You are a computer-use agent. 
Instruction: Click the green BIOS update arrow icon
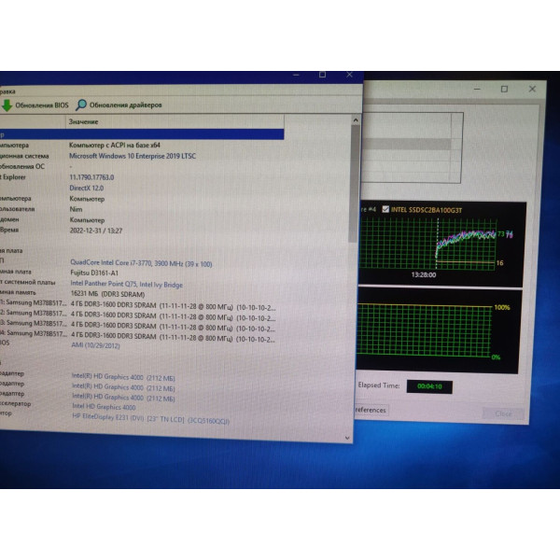pyautogui.click(x=7, y=105)
